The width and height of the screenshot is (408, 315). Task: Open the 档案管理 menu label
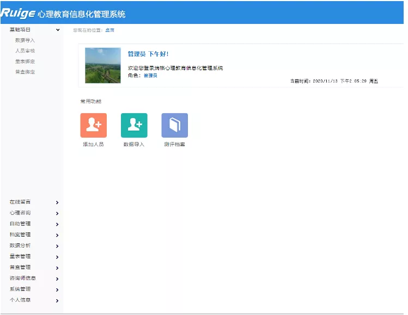pos(20,234)
